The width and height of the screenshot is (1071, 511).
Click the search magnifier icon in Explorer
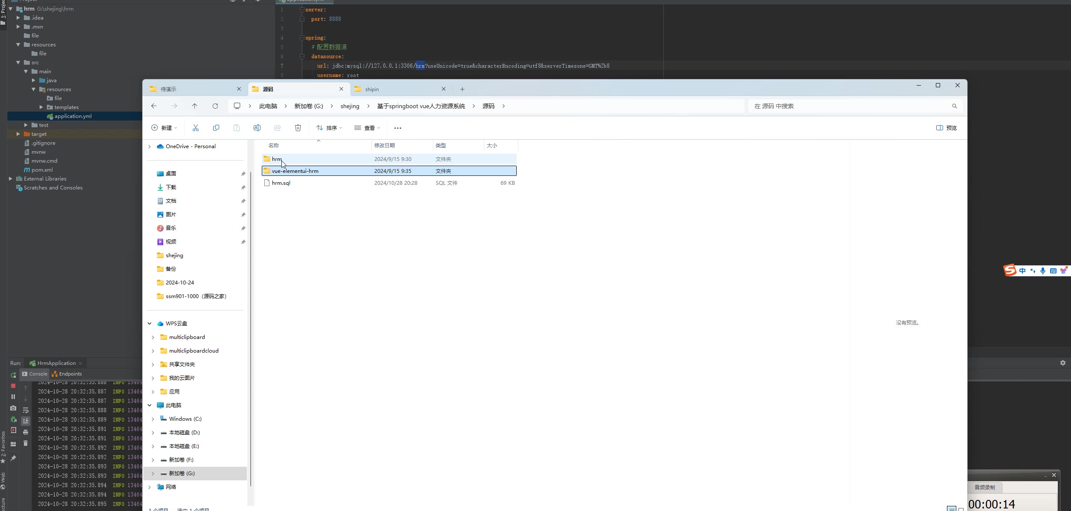955,106
